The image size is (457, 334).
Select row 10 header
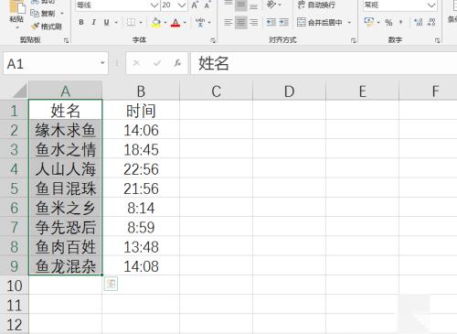tap(15, 286)
